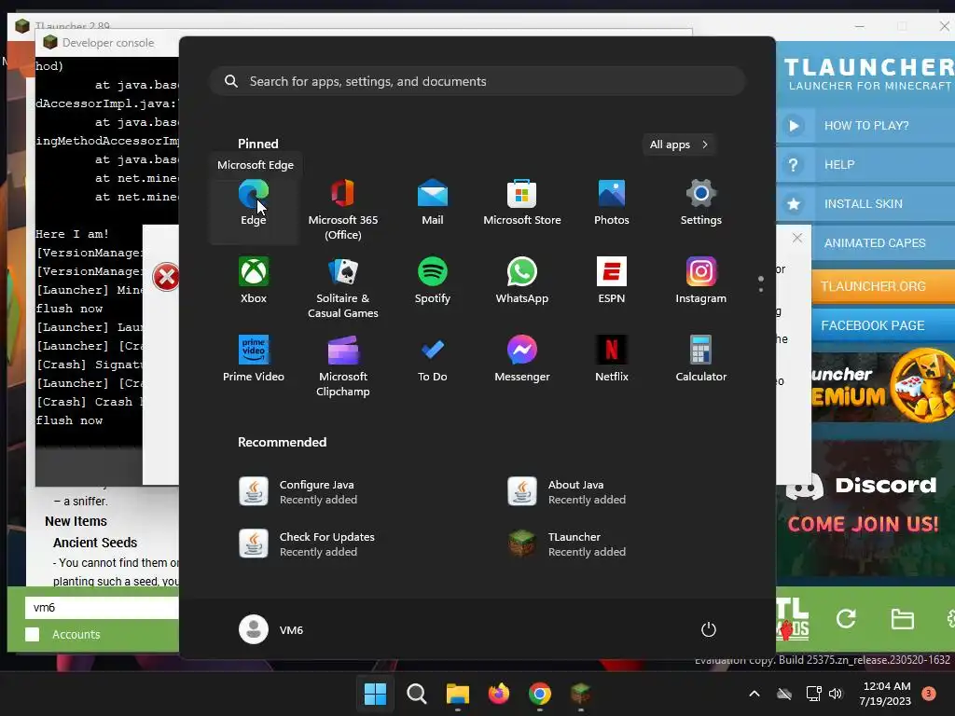Select INSTALL SKIN in TLauncher sidebar

click(x=865, y=204)
